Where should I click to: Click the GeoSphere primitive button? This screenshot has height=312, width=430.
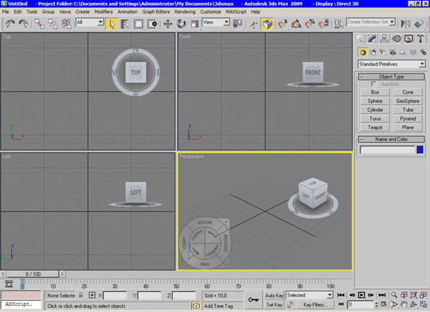408,101
